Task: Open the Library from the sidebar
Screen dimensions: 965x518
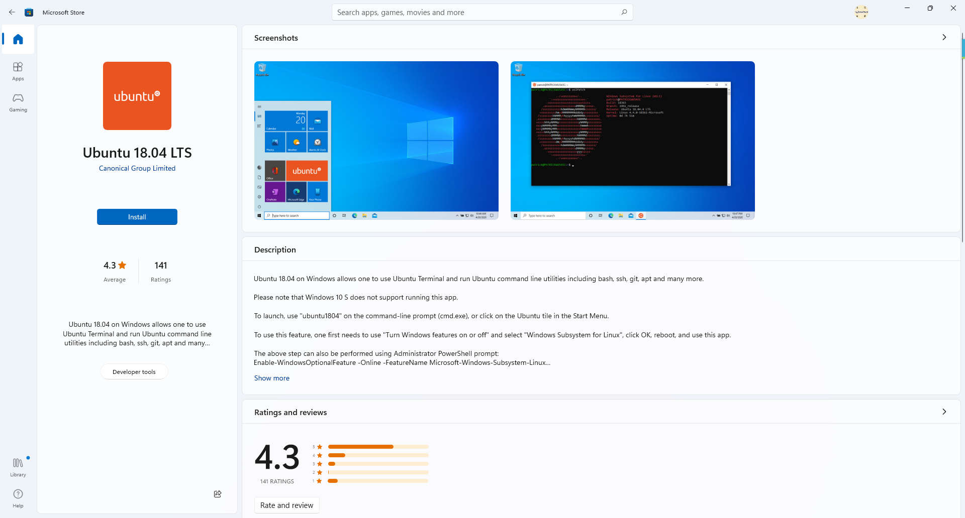Action: pos(18,466)
